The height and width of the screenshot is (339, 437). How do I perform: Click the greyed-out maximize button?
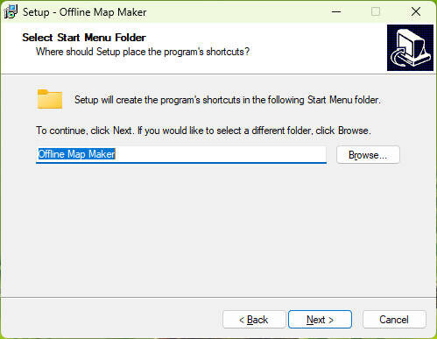click(x=376, y=11)
